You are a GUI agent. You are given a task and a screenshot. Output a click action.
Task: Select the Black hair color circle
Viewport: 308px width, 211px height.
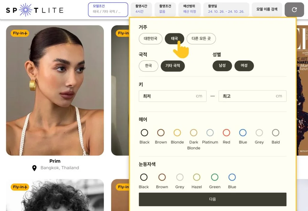point(144,132)
